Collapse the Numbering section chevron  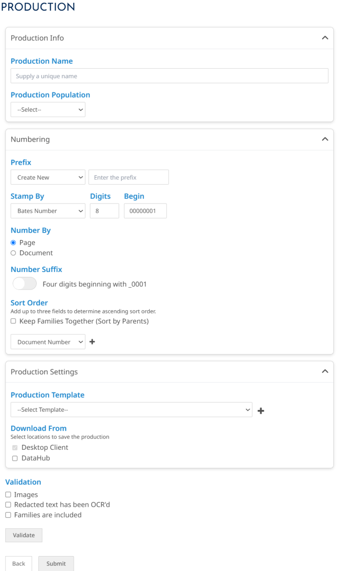324,139
